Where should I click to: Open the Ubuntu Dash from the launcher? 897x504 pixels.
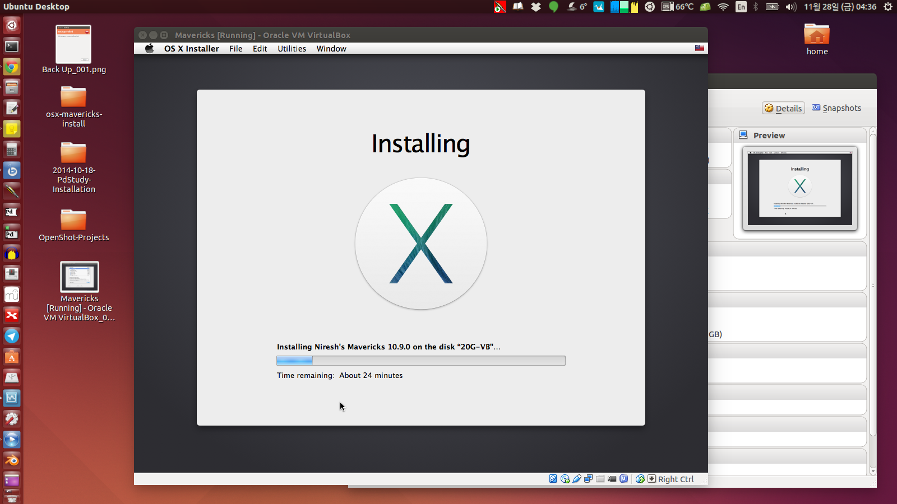pyautogui.click(x=12, y=25)
